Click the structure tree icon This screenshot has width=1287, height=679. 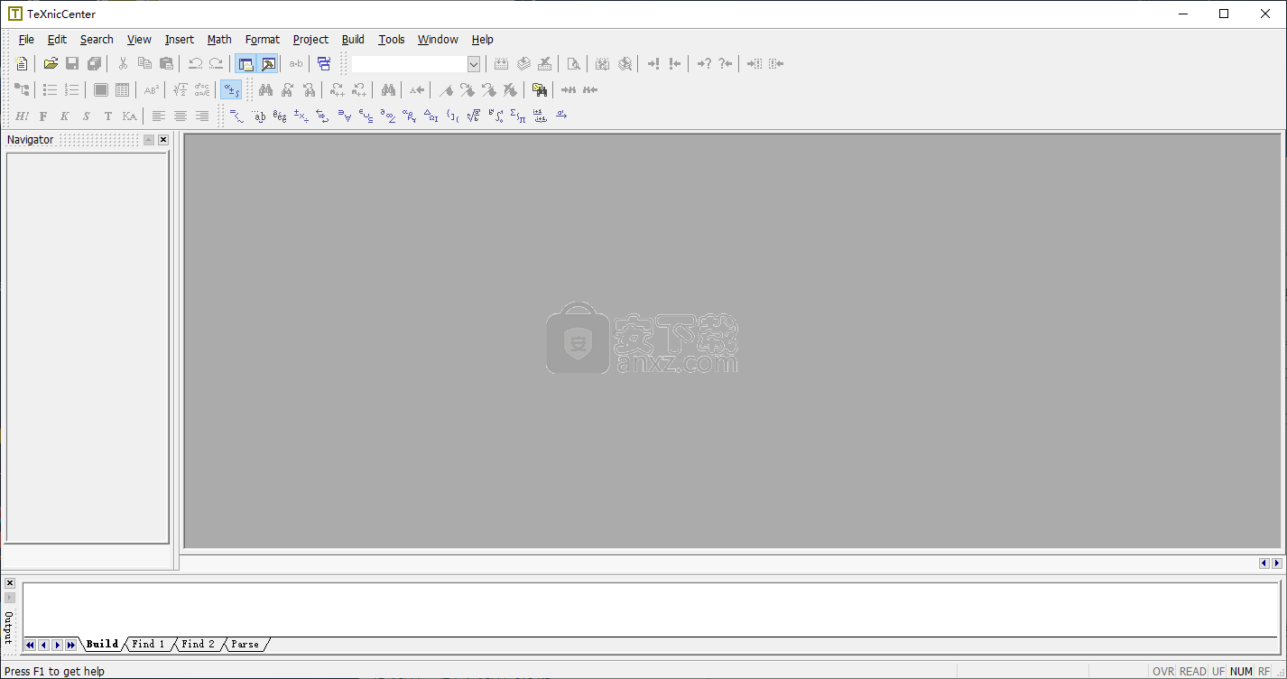click(22, 90)
